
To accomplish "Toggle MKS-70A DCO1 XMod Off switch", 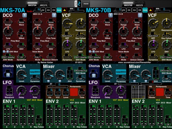I will tap(21, 33).
